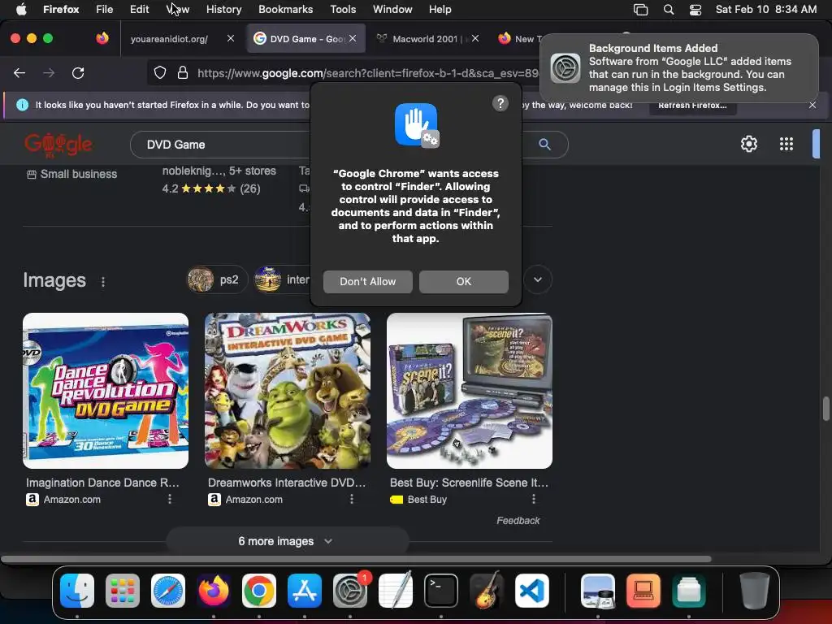Image resolution: width=832 pixels, height=624 pixels.
Task: Click the Scene It board game thumbnail
Action: (x=470, y=391)
